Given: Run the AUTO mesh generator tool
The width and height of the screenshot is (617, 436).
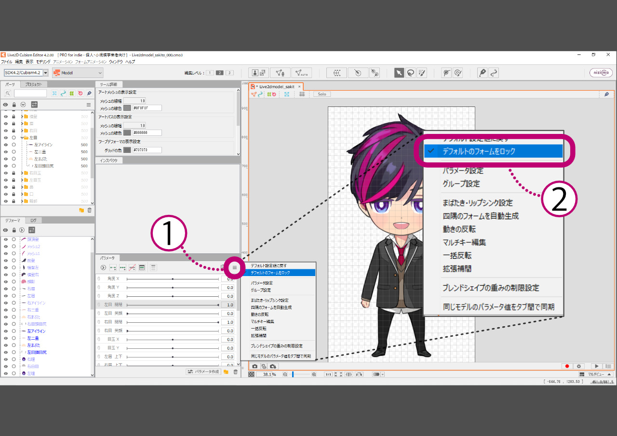Looking at the screenshot, I should (302, 73).
